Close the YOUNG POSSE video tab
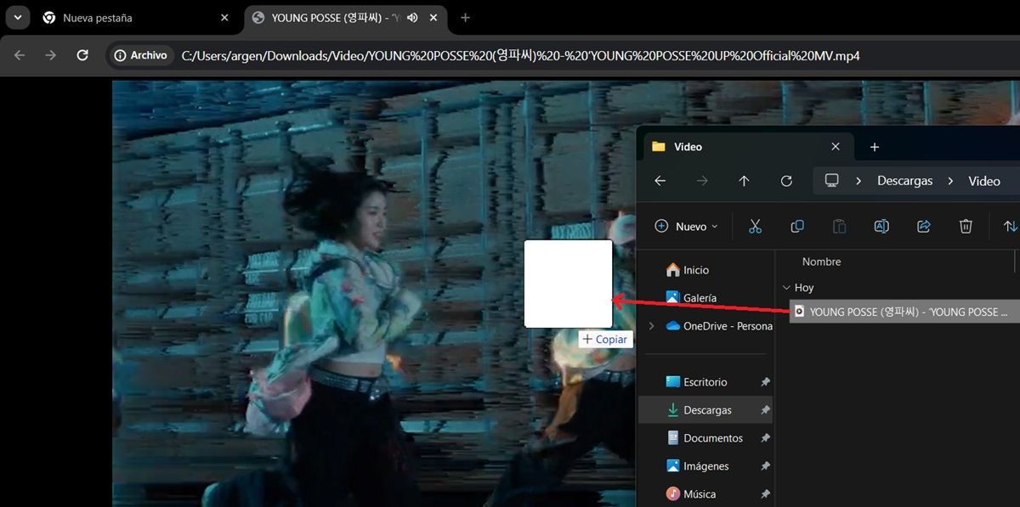Viewport: 1020px width, 507px height. click(x=434, y=18)
